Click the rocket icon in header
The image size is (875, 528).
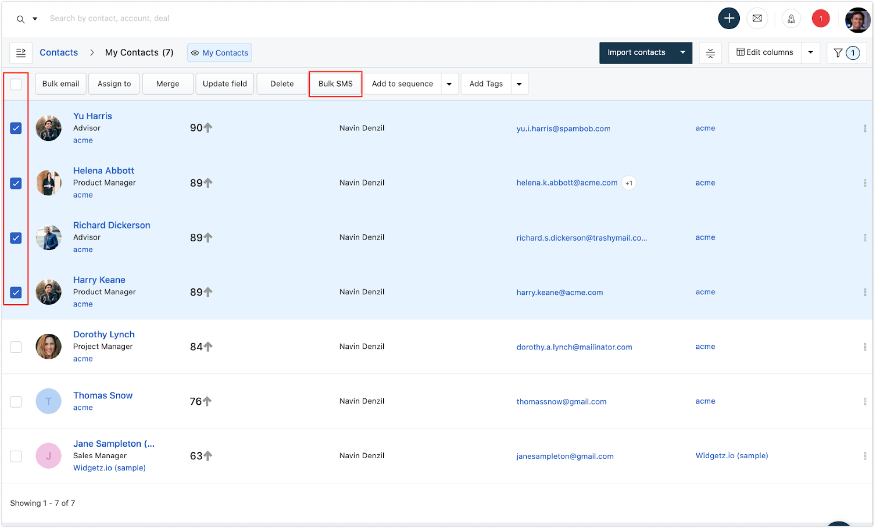point(791,19)
